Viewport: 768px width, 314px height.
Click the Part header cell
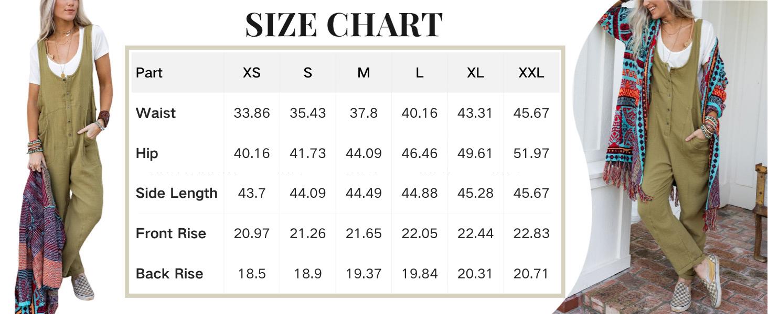pos(149,73)
